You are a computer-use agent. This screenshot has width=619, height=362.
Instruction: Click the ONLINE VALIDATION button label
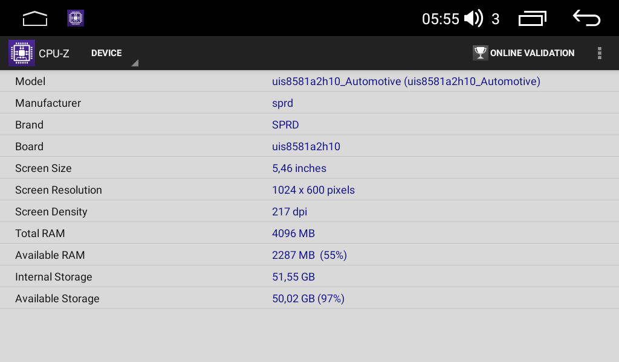(x=532, y=53)
